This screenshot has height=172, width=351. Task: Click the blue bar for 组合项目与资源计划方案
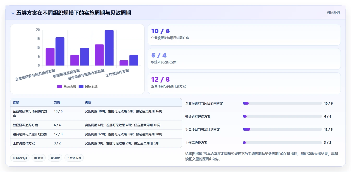click(109, 48)
